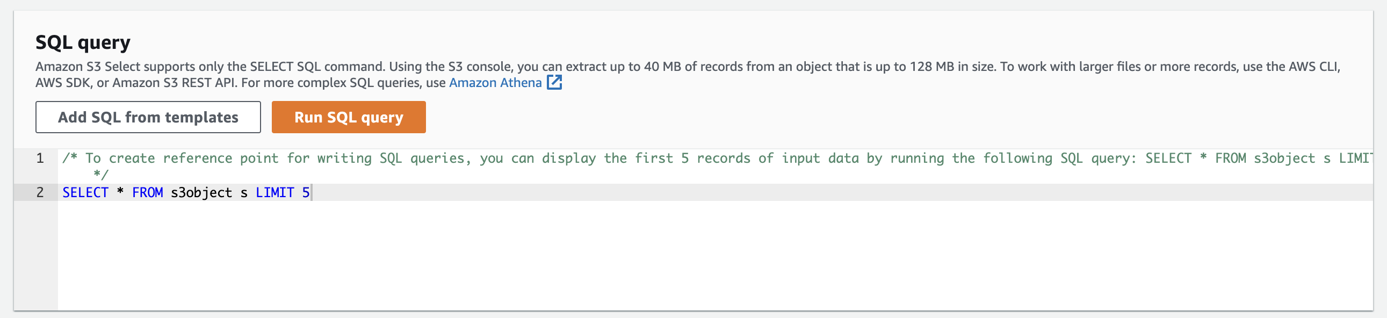Click the SQL query heading
Screen dimensions: 1387x318
[x=83, y=42]
